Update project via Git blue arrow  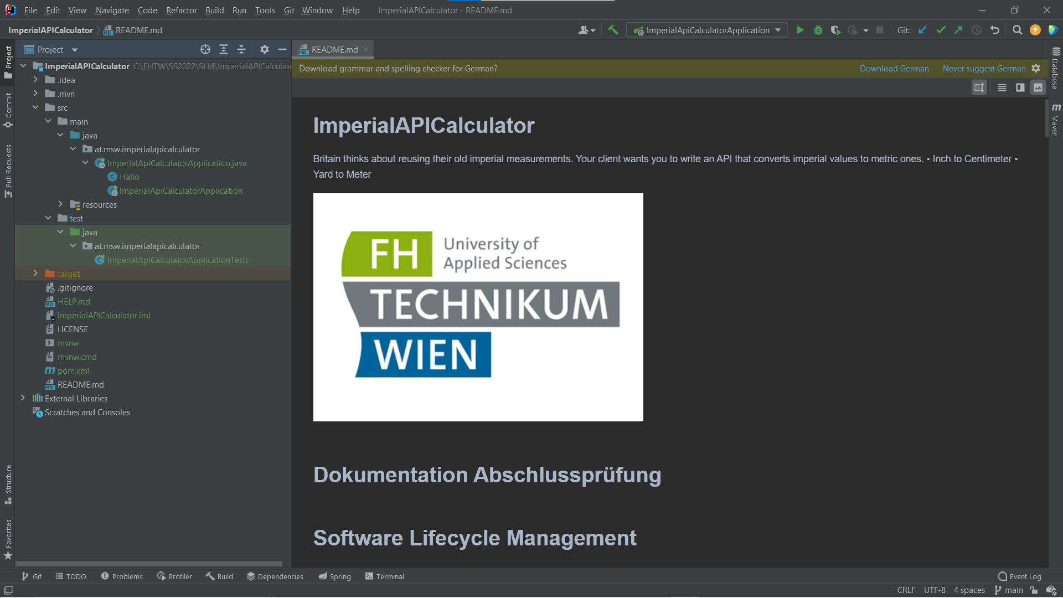coord(922,30)
